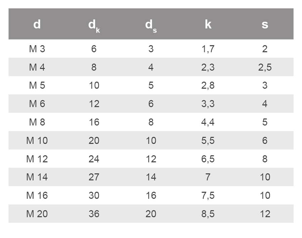Select the M 20 row label
Screen dimensions: 302x238
[x=37, y=213]
